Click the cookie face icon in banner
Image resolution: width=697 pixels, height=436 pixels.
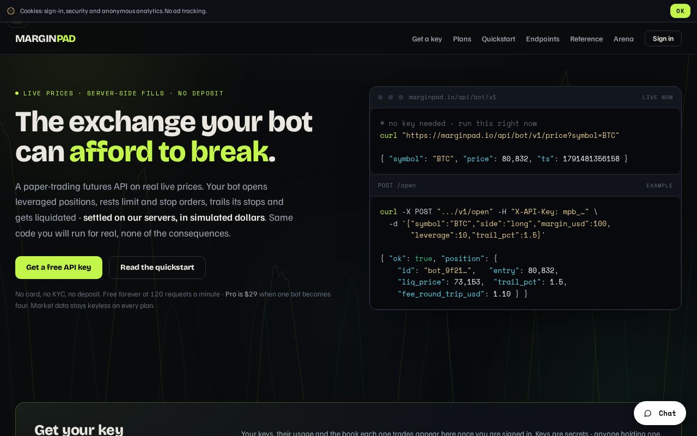11,11
